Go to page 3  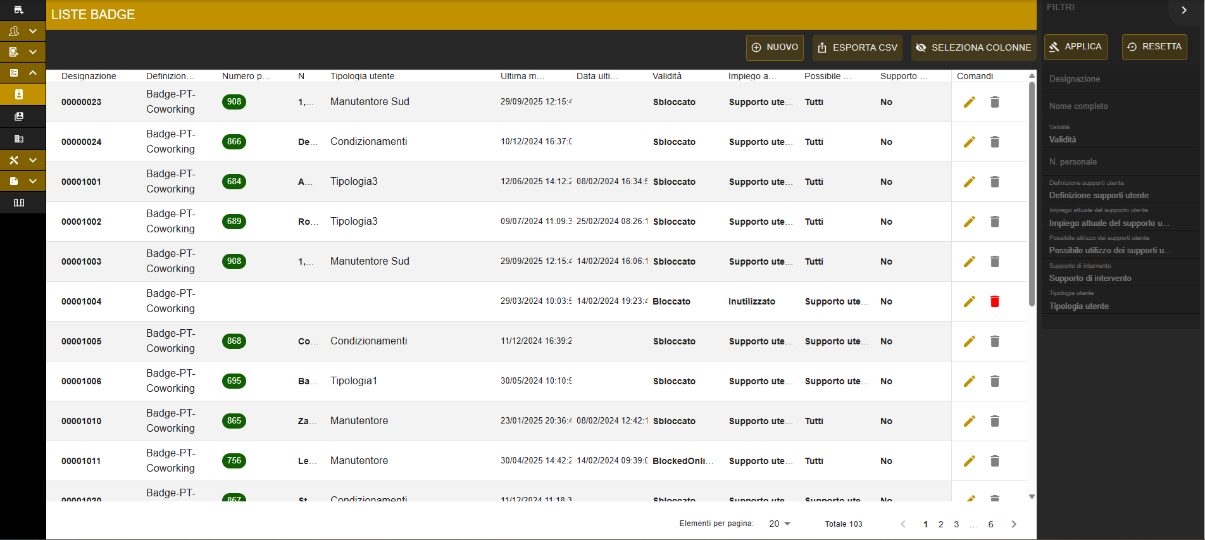click(956, 524)
